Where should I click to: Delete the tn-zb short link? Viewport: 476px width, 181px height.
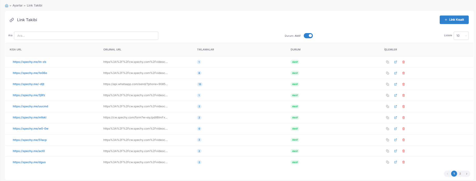click(404, 62)
